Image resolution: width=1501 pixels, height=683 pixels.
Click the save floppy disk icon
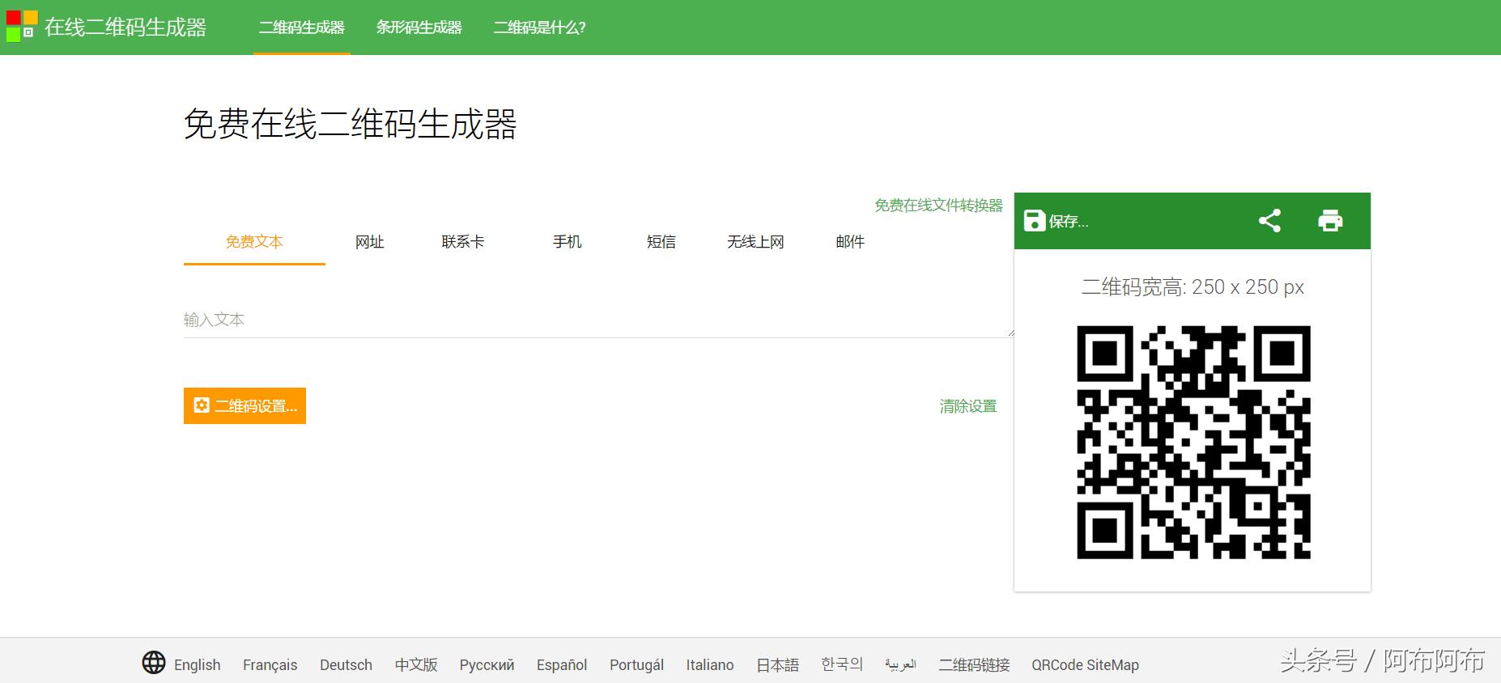click(1035, 220)
